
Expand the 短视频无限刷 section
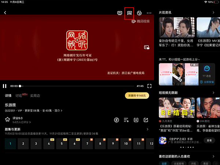coord(213,93)
